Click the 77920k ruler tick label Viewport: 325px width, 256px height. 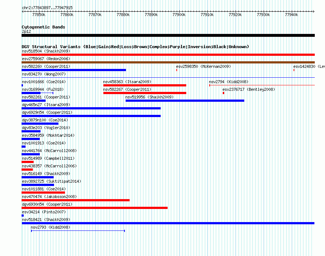[235, 15]
